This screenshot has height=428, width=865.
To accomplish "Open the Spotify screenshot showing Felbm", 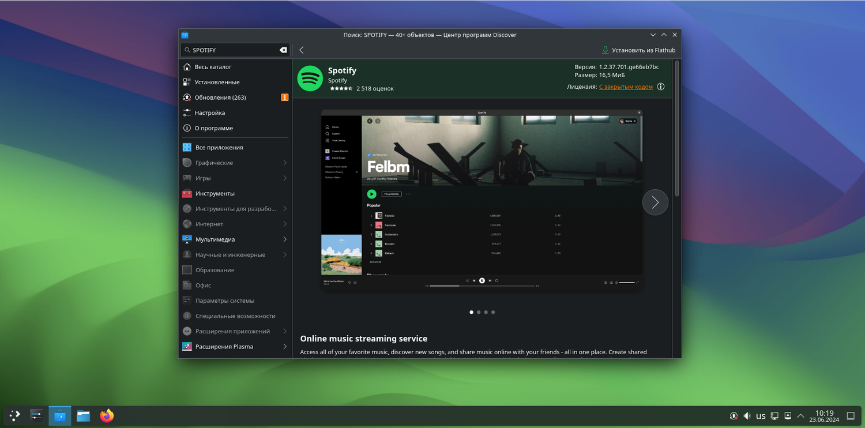I will tap(482, 200).
